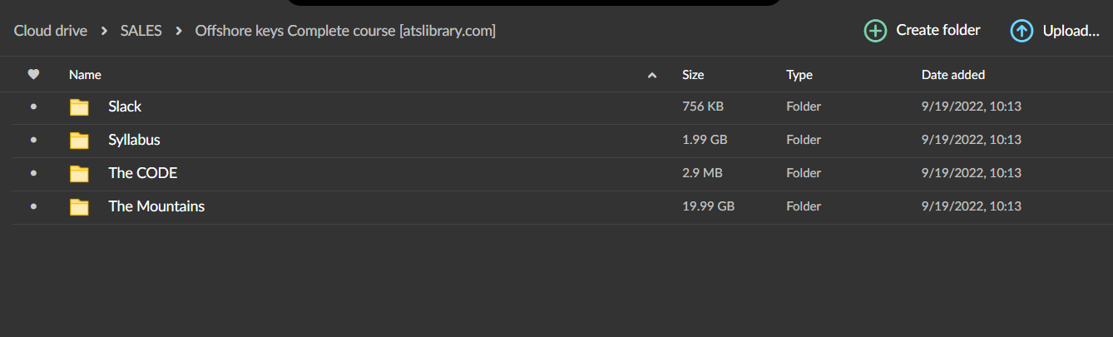
Task: Click the Syllabus folder icon
Action: coord(79,140)
